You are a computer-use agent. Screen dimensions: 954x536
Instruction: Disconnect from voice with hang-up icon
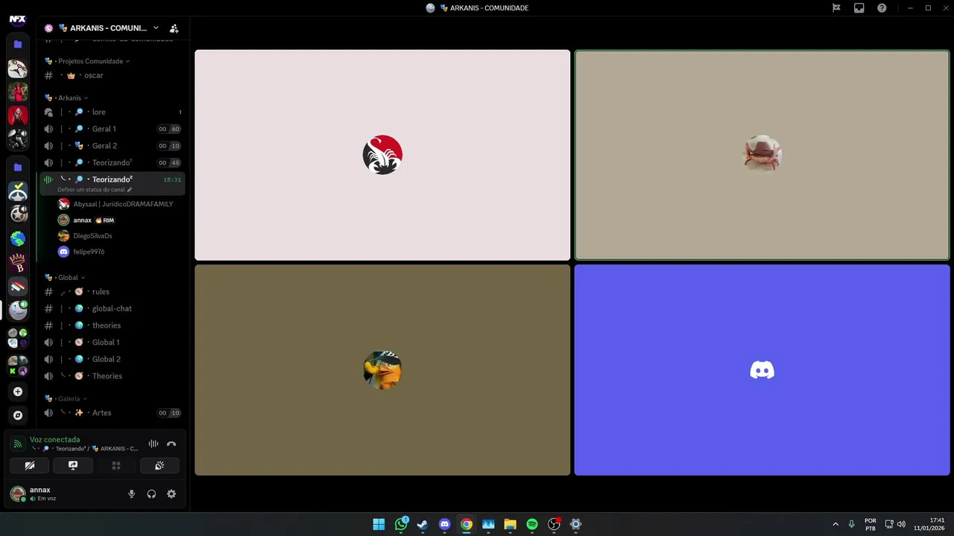[171, 444]
